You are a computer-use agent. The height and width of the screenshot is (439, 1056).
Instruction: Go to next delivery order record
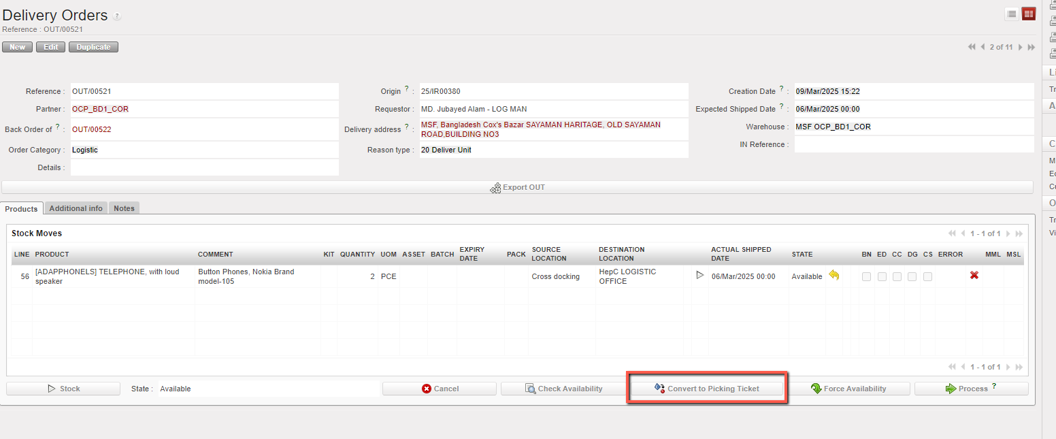(x=1021, y=47)
